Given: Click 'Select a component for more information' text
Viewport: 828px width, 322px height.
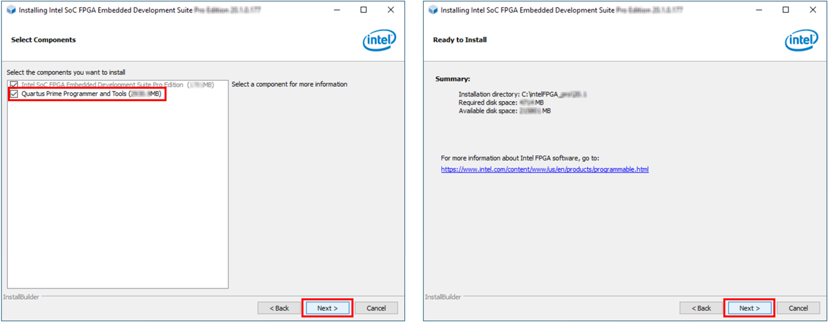Looking at the screenshot, I should [x=290, y=84].
